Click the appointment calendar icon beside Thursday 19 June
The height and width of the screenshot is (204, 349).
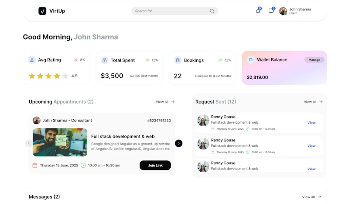pos(35,166)
